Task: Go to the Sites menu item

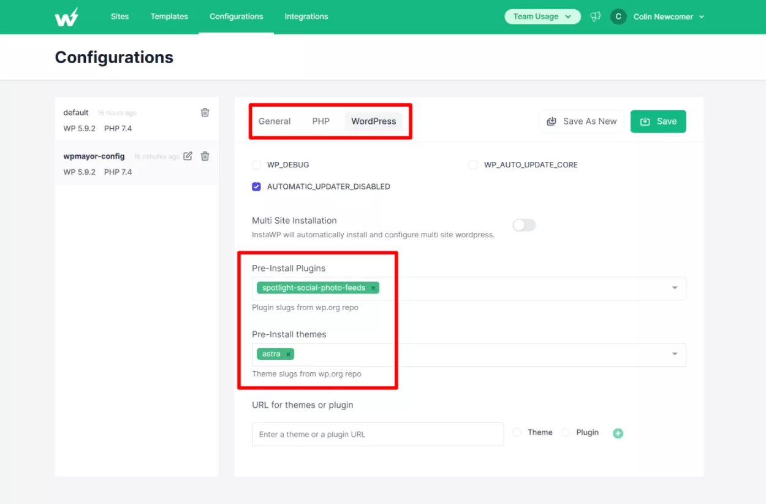Action: click(119, 17)
